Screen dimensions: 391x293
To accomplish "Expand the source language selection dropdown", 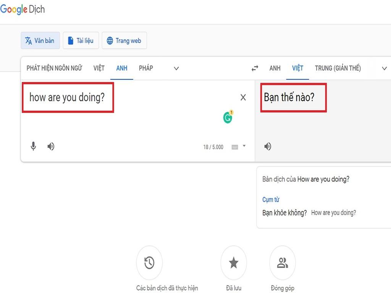I will (176, 68).
